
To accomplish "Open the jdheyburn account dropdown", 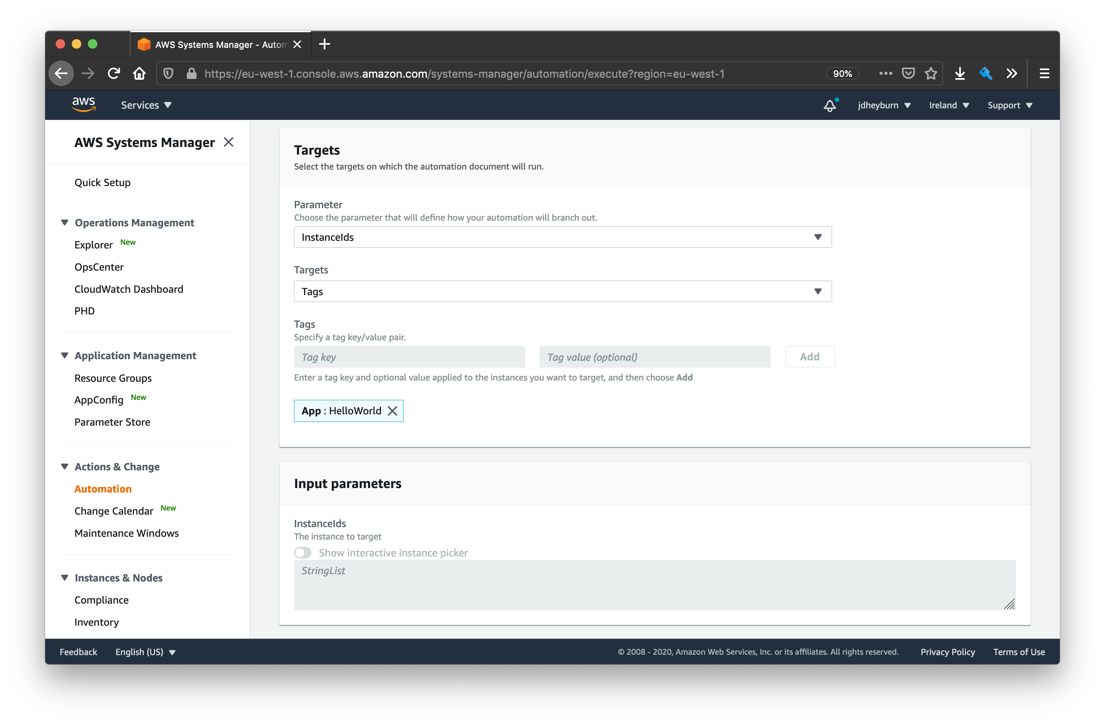I will coord(884,105).
